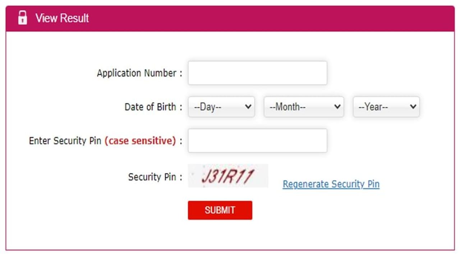Click the Application Number label text
Image resolution: width=460 pixels, height=259 pixels.
click(137, 73)
